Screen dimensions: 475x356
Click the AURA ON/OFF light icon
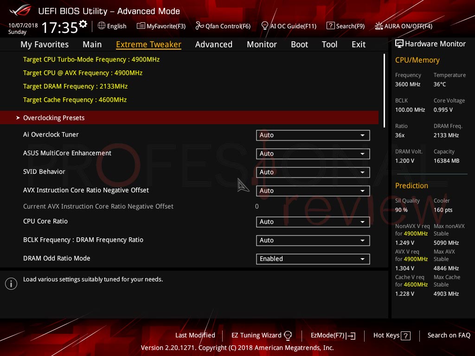[x=379, y=26]
